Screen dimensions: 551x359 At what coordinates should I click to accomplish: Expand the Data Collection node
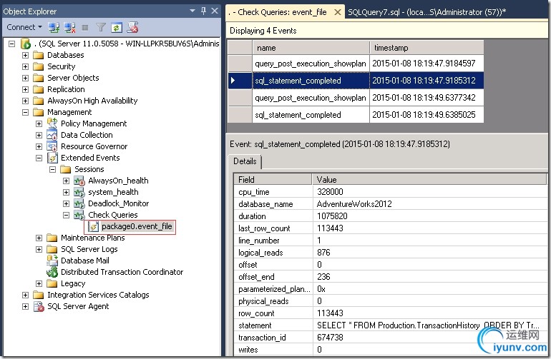39,135
